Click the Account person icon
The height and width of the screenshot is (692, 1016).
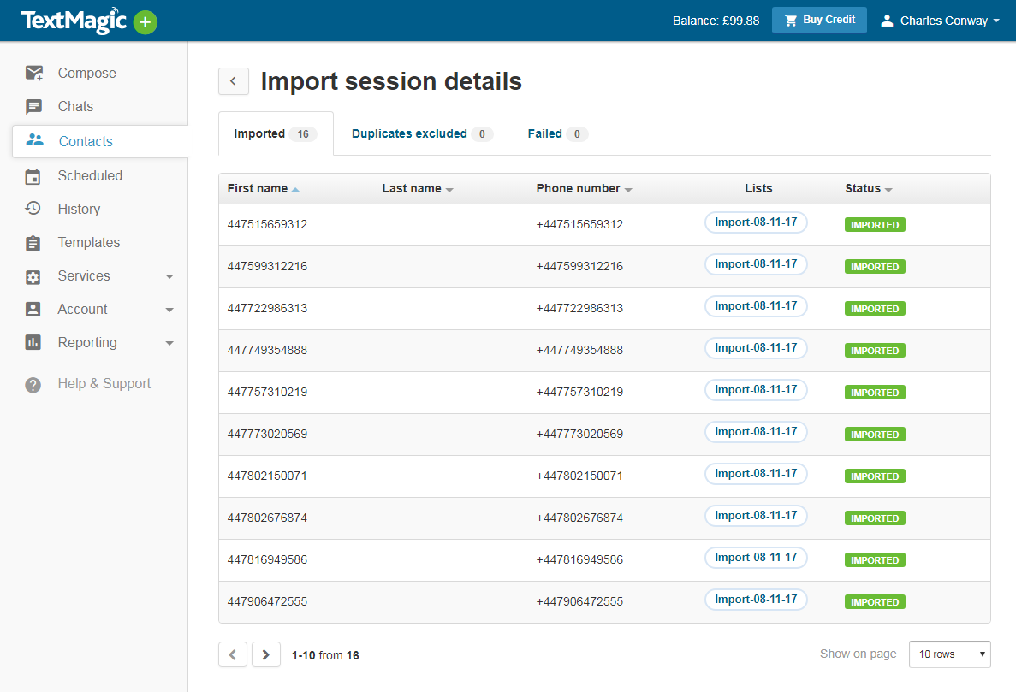coord(33,310)
